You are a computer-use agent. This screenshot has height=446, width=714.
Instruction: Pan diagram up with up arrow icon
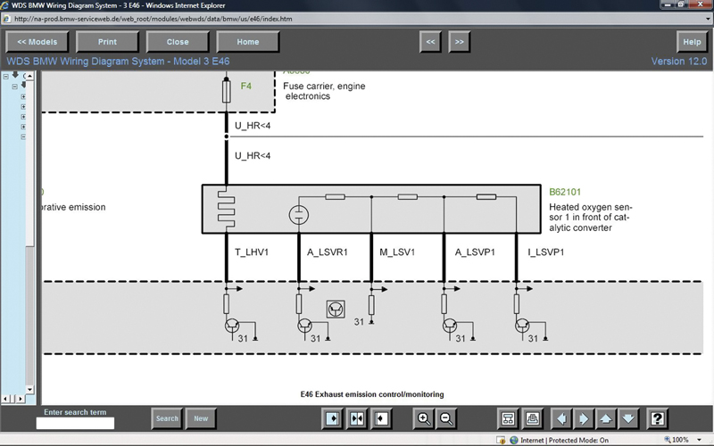606,418
